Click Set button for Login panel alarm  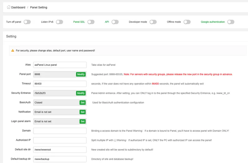click(x=83, y=121)
